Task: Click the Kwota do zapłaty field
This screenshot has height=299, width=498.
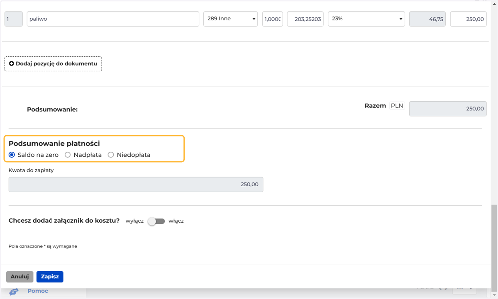Action: pos(136,185)
